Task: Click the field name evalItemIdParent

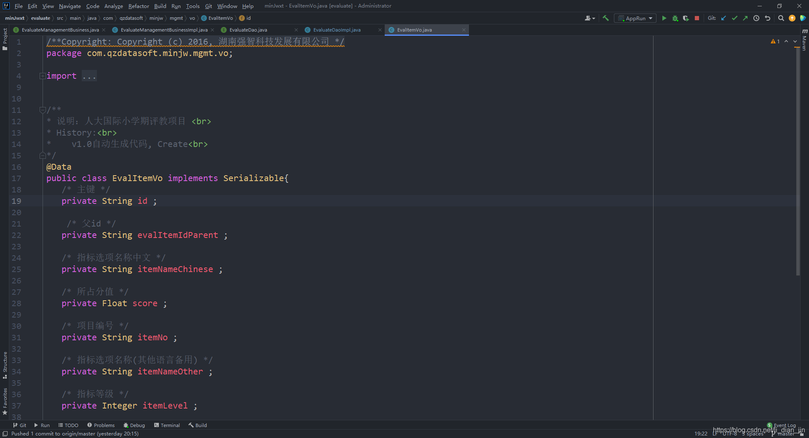Action: point(178,235)
